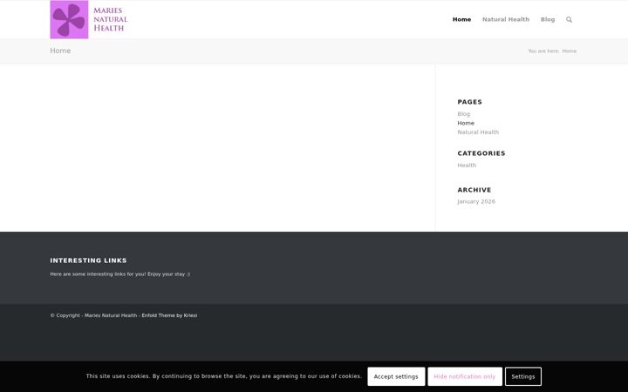Open the January 2026 archive link

coord(476,201)
